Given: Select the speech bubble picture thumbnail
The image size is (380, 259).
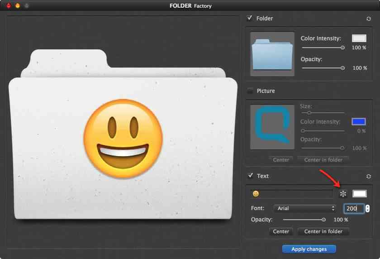Looking at the screenshot, I should pyautogui.click(x=272, y=127).
